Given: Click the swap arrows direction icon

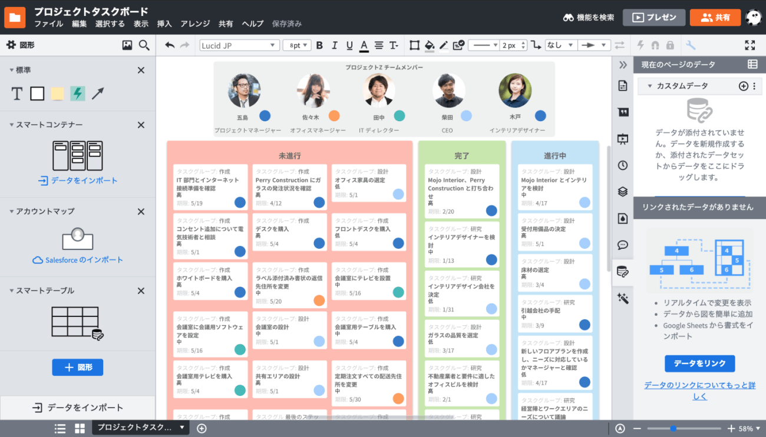Looking at the screenshot, I should pyautogui.click(x=619, y=45).
